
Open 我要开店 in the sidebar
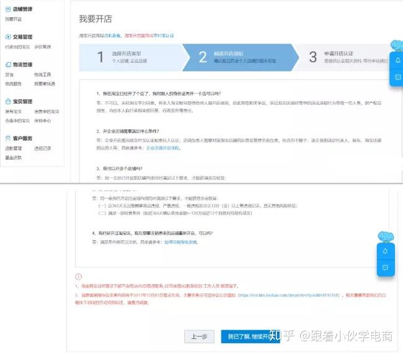[x=14, y=19]
